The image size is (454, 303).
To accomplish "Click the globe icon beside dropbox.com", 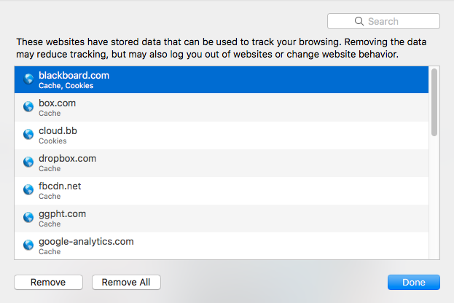I will click(28, 162).
